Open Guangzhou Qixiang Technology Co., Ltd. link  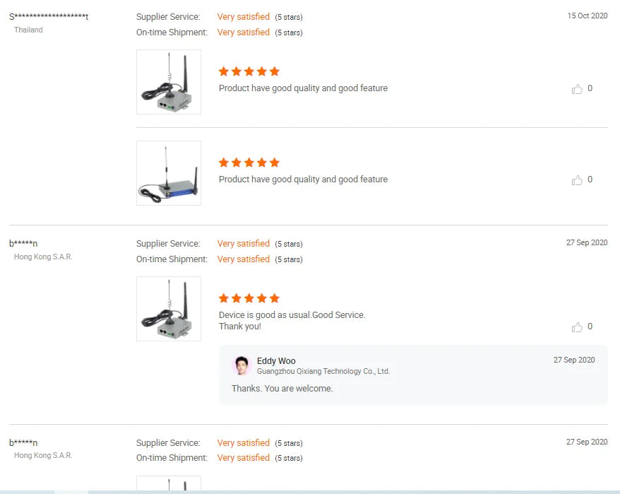pos(323,371)
